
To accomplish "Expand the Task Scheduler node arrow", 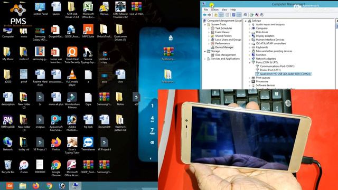I will click(x=209, y=28).
